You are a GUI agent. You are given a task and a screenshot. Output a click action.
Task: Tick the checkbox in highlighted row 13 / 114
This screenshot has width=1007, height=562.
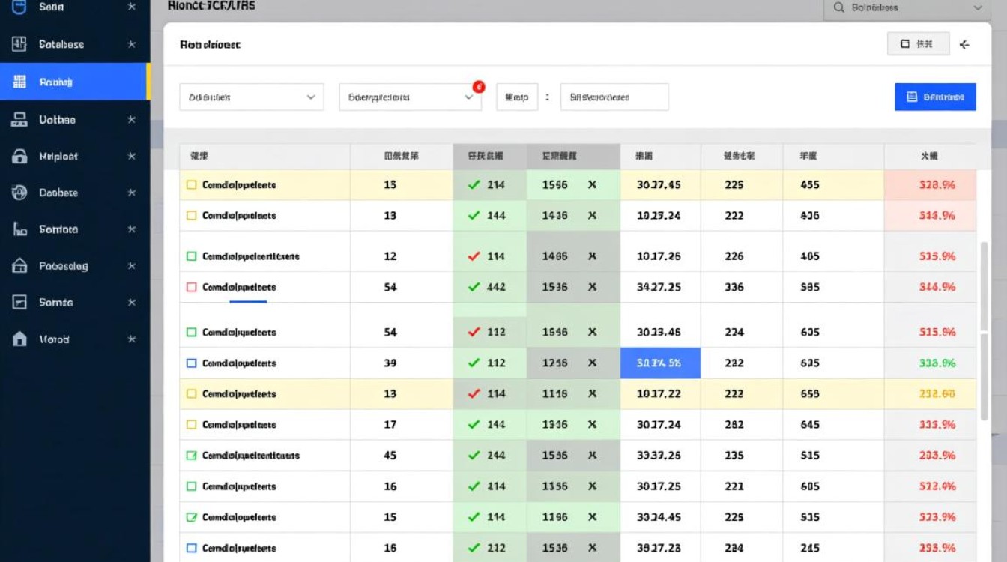pyautogui.click(x=191, y=393)
